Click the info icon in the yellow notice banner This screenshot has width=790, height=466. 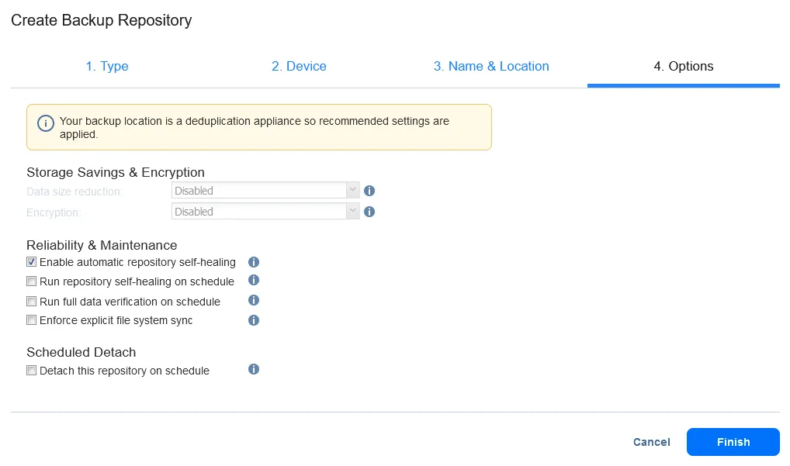[46, 124]
